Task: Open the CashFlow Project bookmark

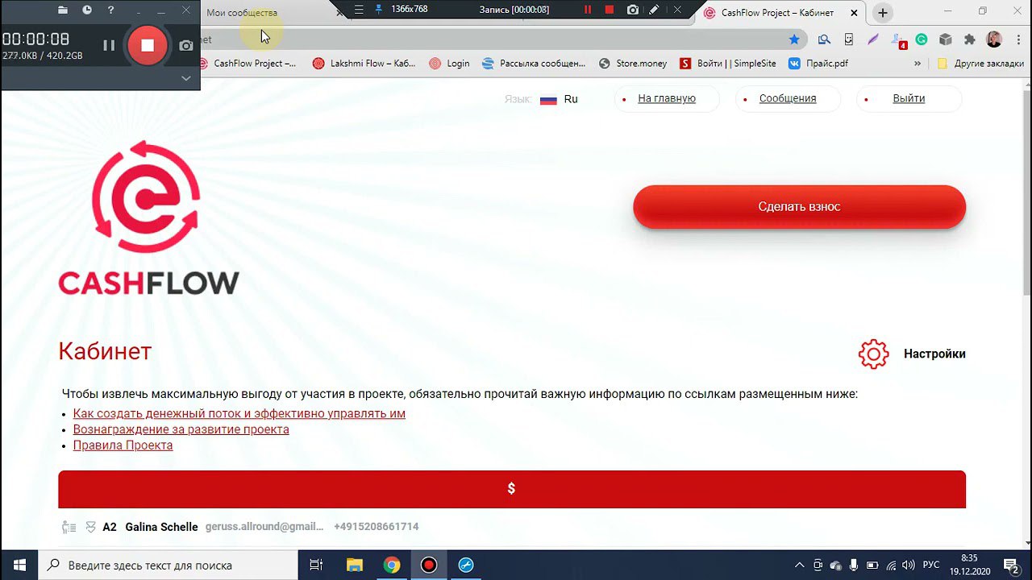Action: click(x=248, y=64)
